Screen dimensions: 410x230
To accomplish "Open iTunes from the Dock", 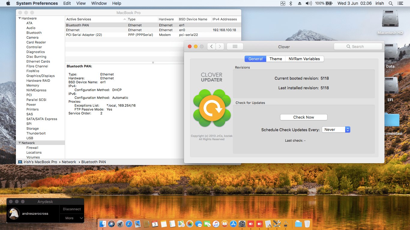I will tap(216, 224).
